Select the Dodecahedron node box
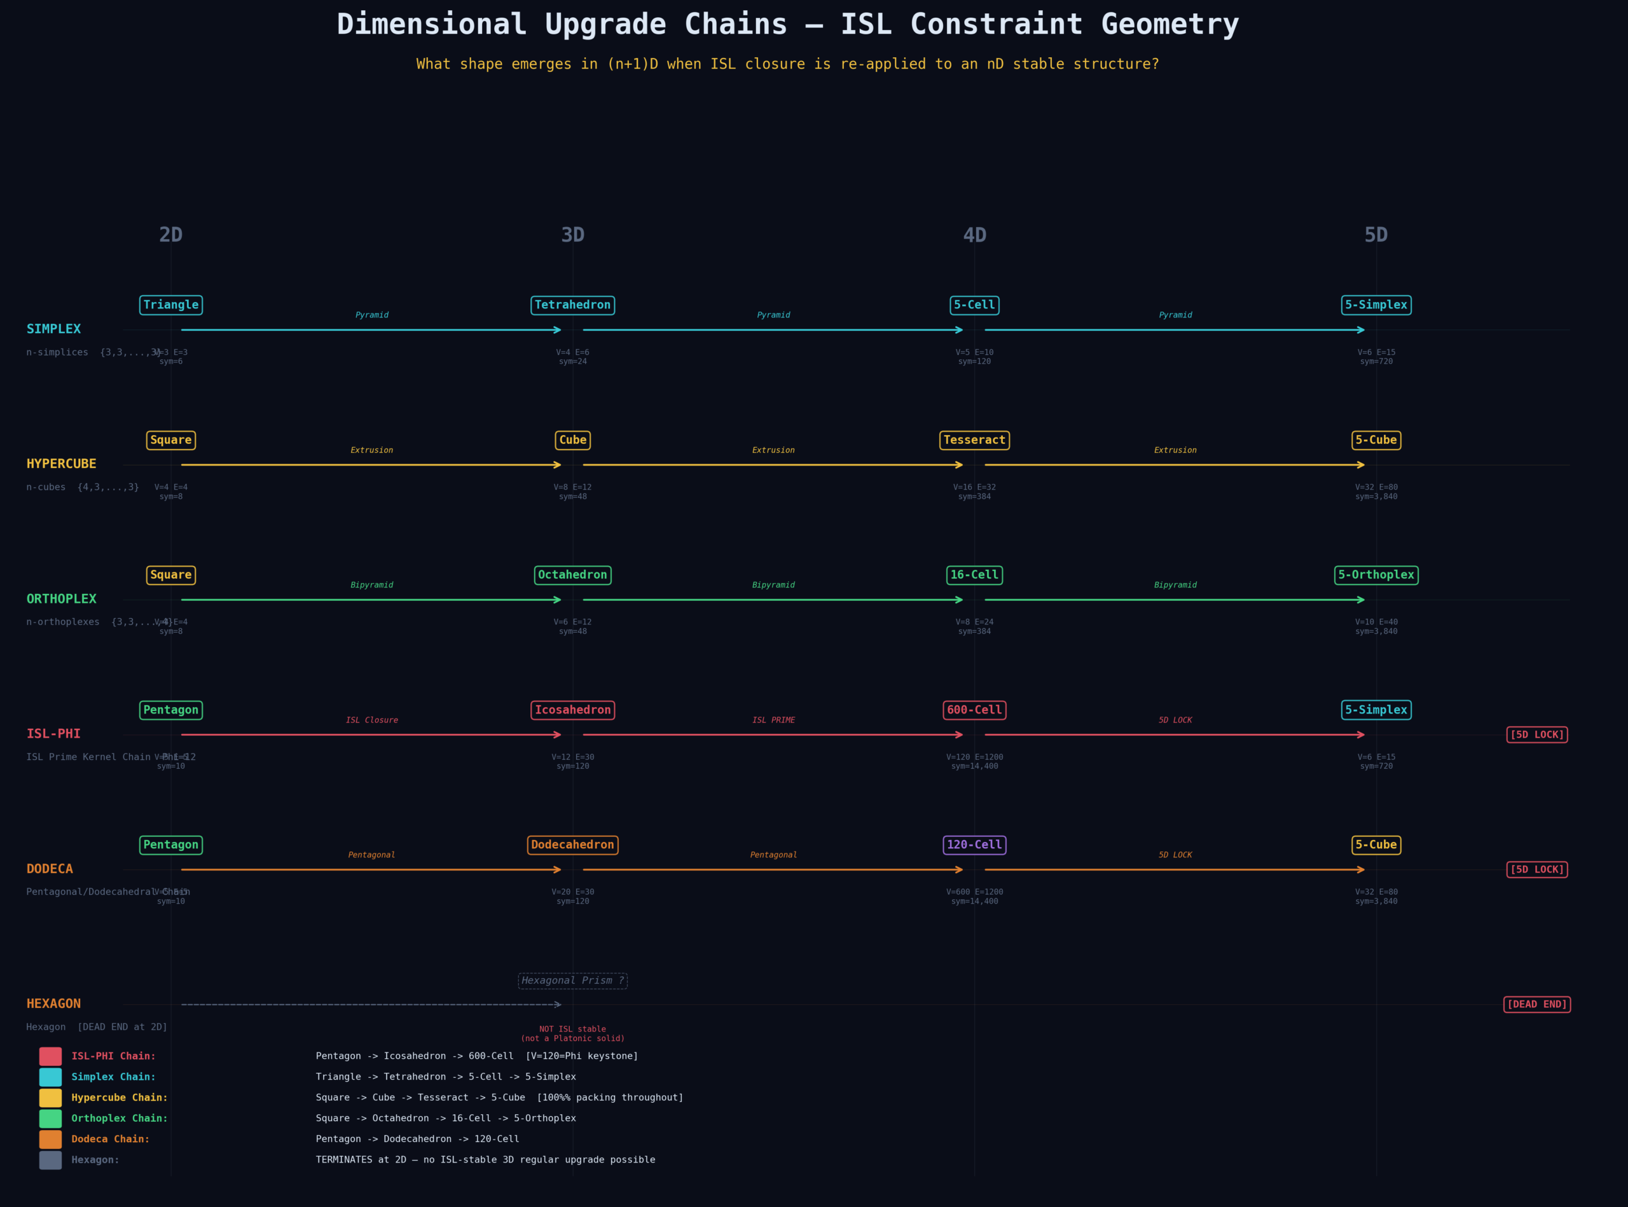The height and width of the screenshot is (1207, 1628). pos(573,845)
